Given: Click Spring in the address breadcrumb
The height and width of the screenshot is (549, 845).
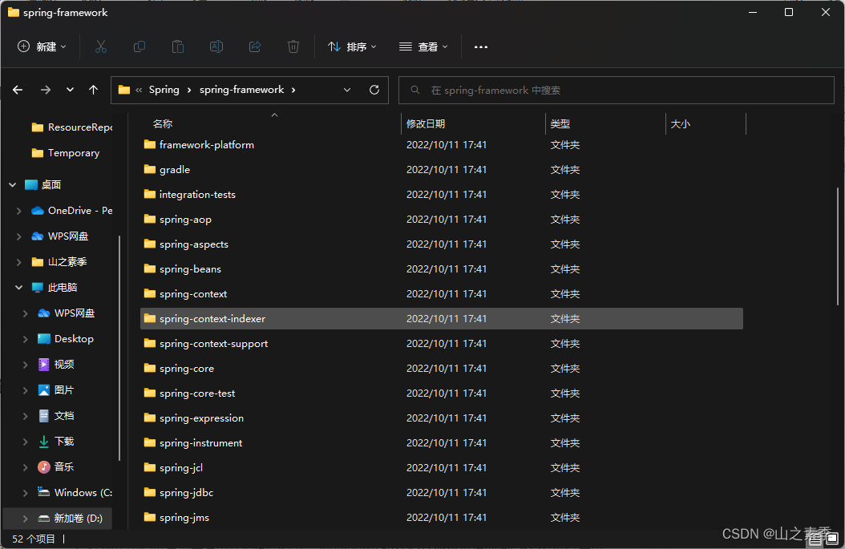Looking at the screenshot, I should 164,90.
